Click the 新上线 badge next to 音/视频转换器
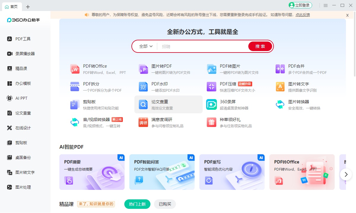This screenshot has width=356, height=213. point(117,120)
